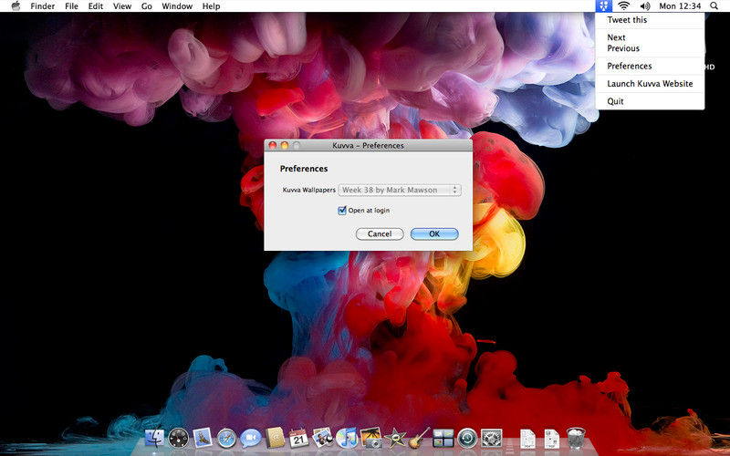The image size is (730, 456).
Task: Click Launch Kuvva Website menu item
Action: pyautogui.click(x=650, y=84)
